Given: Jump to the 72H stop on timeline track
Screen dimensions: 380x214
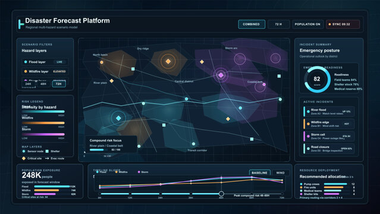Looking at the screenshot, I should (x=282, y=194).
